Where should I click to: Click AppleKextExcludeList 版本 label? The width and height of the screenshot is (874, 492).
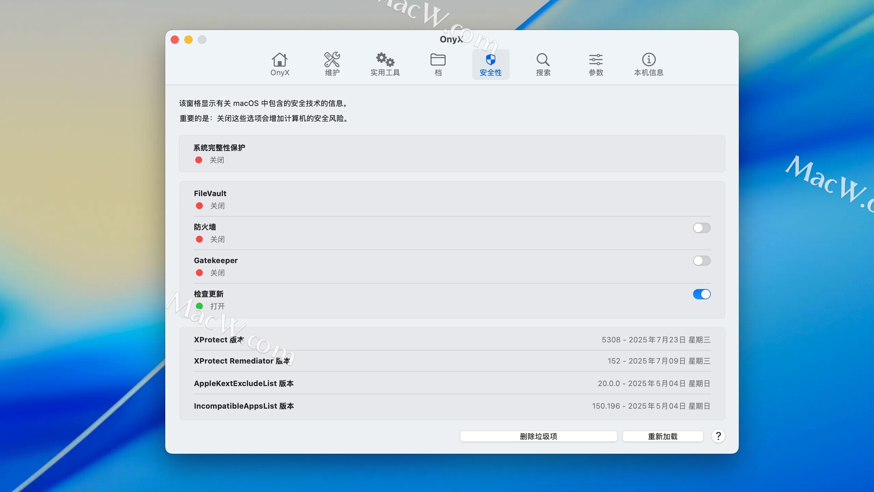tap(244, 384)
